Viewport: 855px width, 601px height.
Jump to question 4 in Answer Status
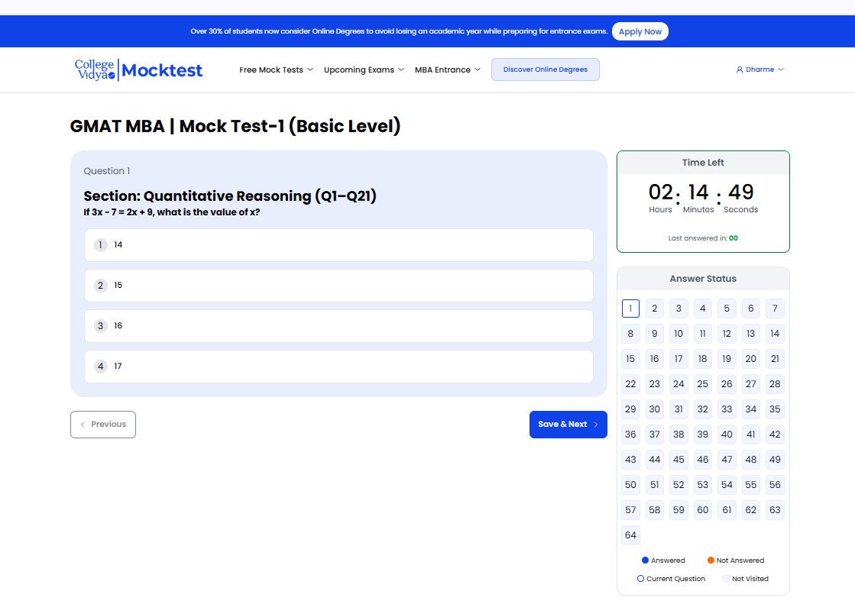click(702, 309)
